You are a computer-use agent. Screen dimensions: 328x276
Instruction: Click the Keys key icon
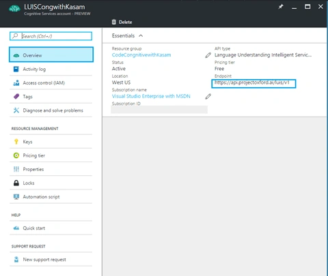tap(16, 142)
